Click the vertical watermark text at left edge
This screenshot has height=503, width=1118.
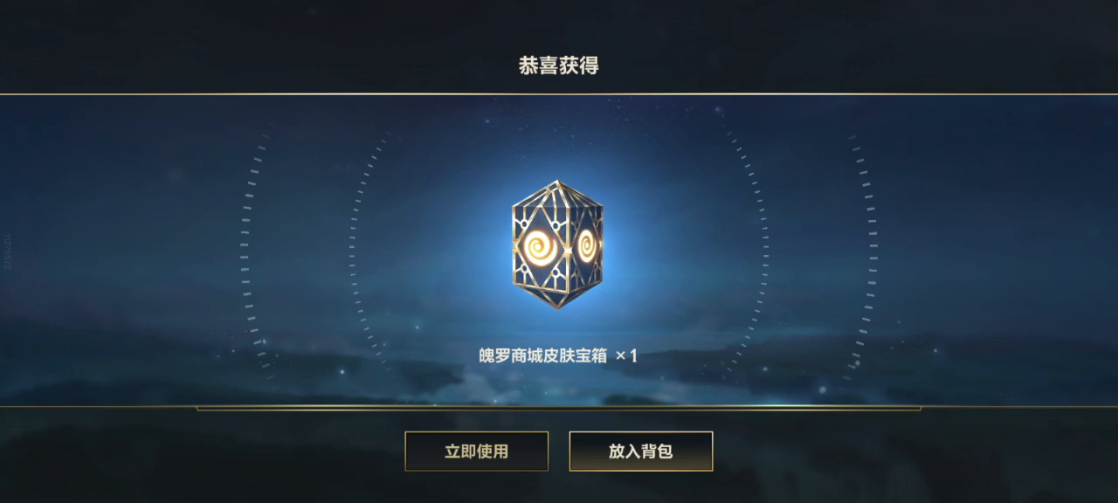tap(7, 251)
